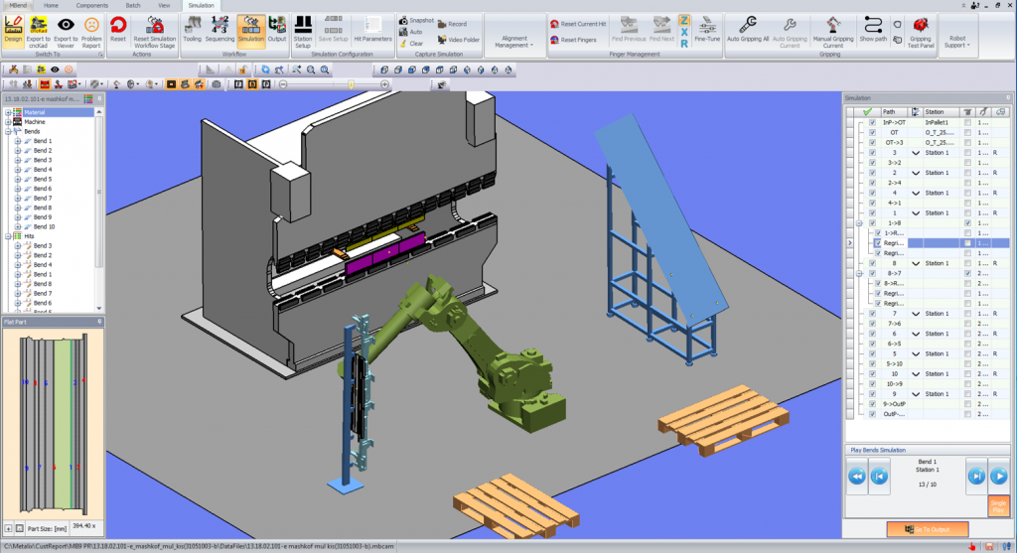Open the Robot Support dropdown

tap(957, 42)
